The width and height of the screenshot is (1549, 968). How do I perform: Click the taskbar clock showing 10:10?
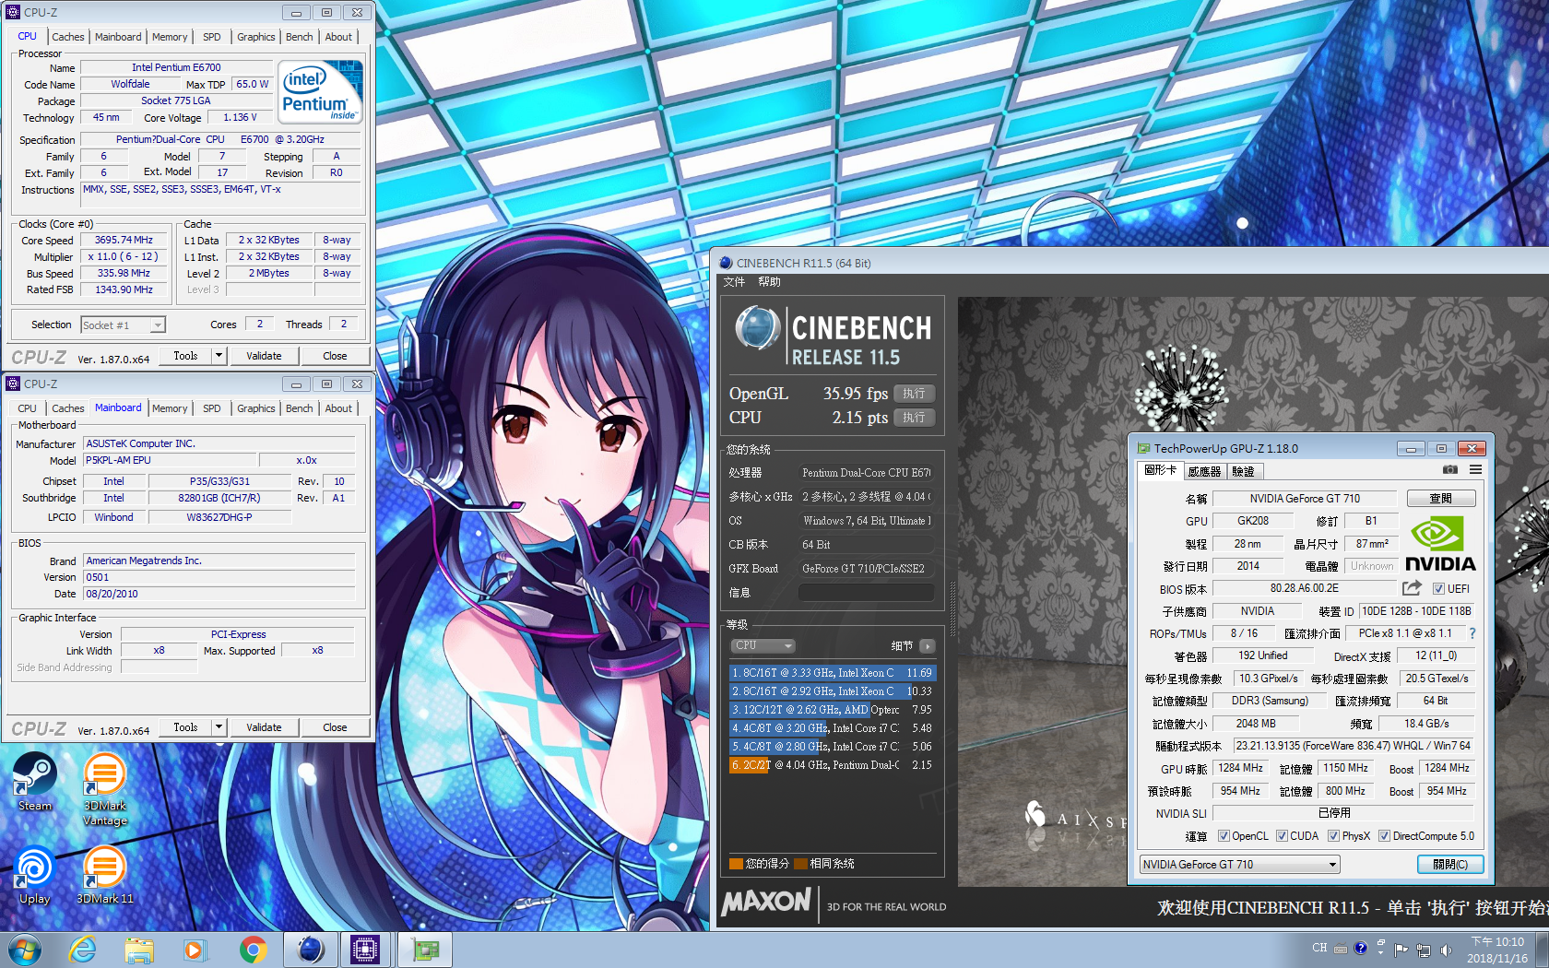(1497, 950)
